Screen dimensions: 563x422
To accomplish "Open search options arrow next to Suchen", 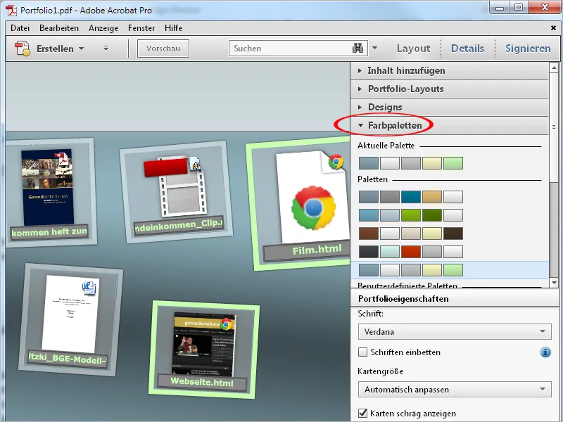I will [x=374, y=48].
